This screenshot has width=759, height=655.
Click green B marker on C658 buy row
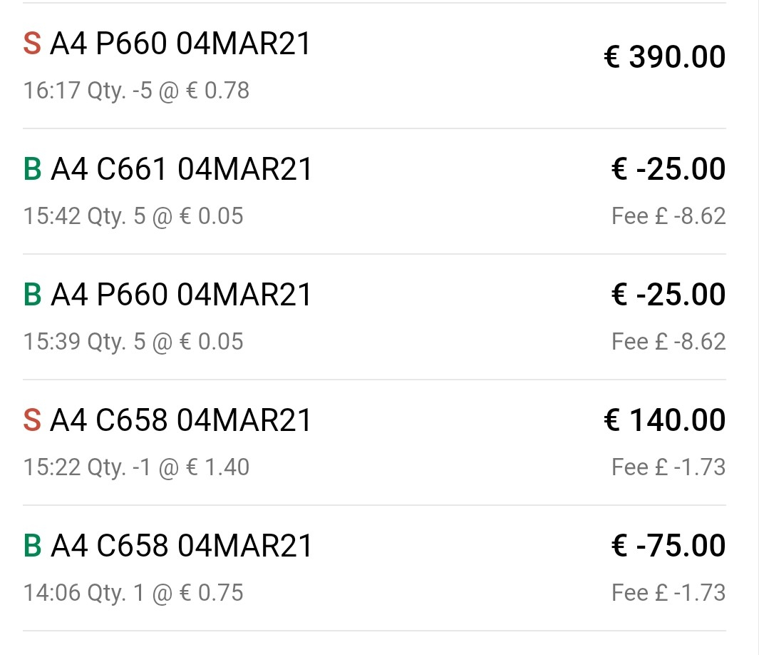tap(32, 547)
